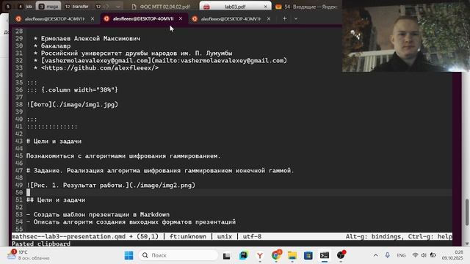Screen dimensions: 470x264
Task: Open Task View from the taskbar
Action: click(x=227, y=256)
